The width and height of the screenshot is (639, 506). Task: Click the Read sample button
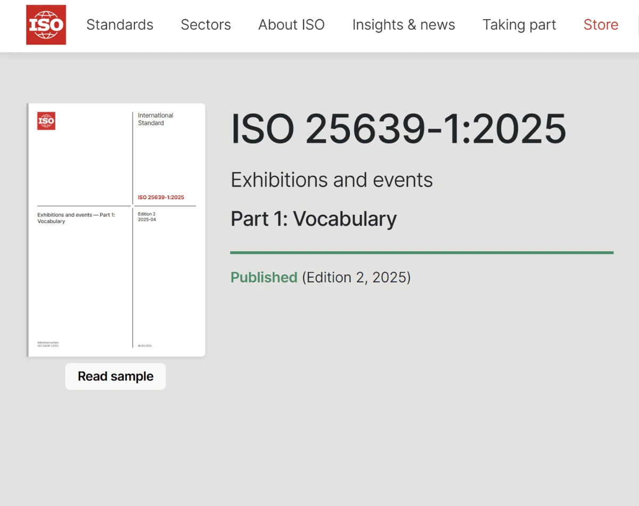coord(116,377)
